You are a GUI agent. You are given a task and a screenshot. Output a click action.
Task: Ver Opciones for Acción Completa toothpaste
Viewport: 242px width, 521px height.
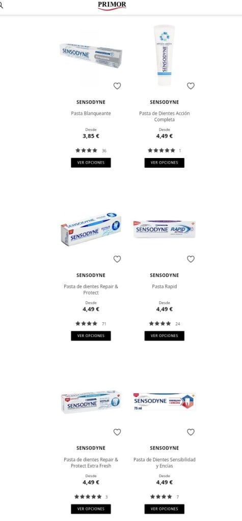(x=165, y=163)
